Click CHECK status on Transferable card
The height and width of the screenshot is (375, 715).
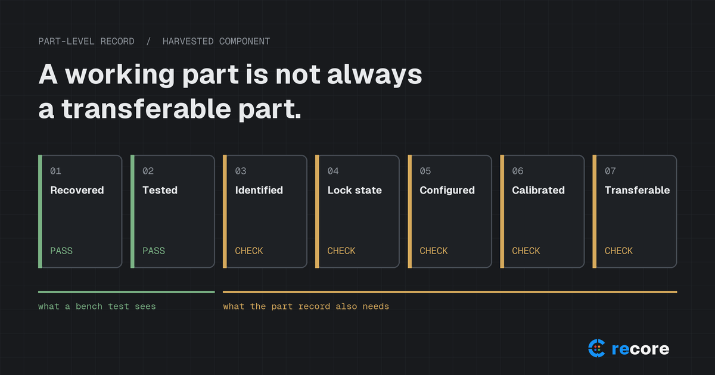[618, 251]
